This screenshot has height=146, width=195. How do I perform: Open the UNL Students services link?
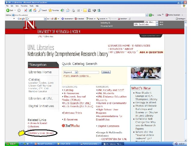[106, 93]
